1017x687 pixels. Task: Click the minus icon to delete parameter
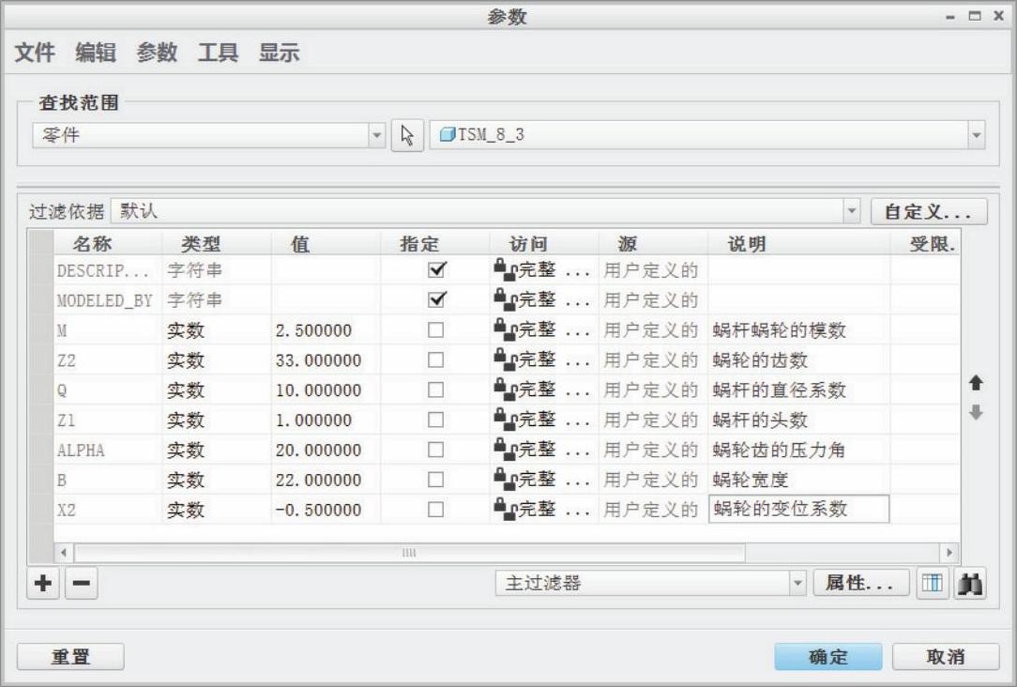tap(81, 584)
